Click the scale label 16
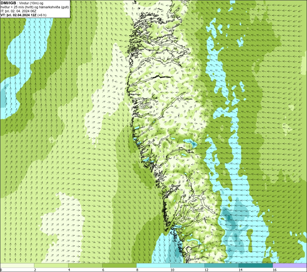The width and height of the screenshot is (307, 272). [x=274, y=270]
